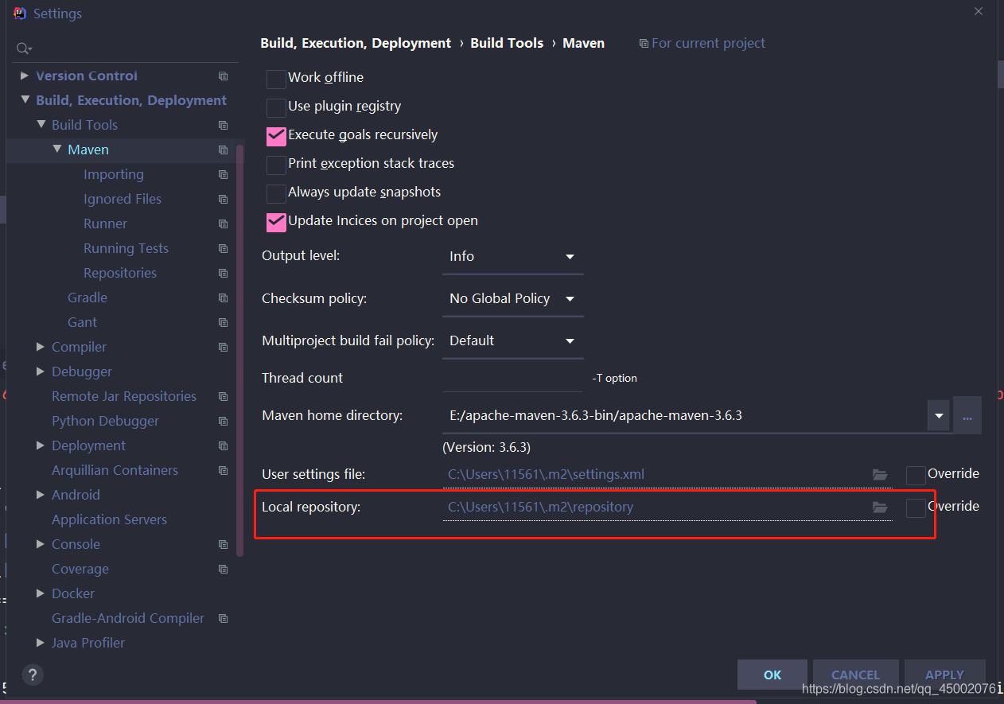The width and height of the screenshot is (1004, 704).
Task: Open Maven home directory dropdown arrow
Action: pyautogui.click(x=939, y=416)
